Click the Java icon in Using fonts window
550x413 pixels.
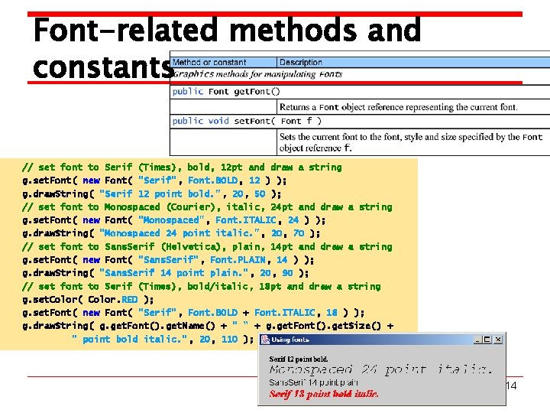266,340
